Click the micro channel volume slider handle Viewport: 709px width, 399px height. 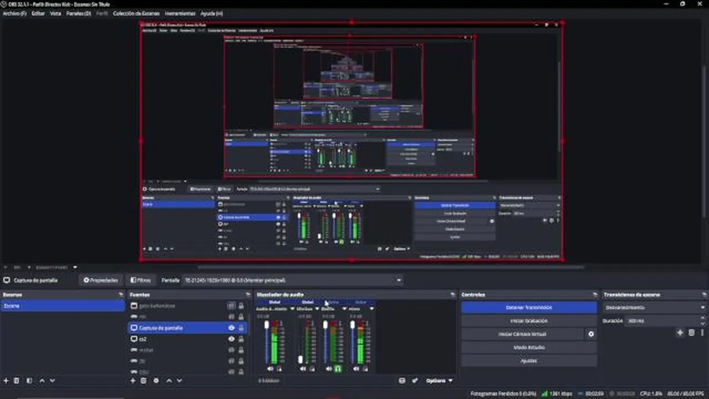(352, 324)
